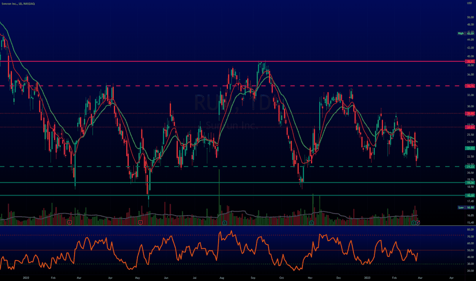Image resolution: width=476 pixels, height=281 pixels.
Task: Open the red earnings marker before March 2022
Action: coord(69,223)
